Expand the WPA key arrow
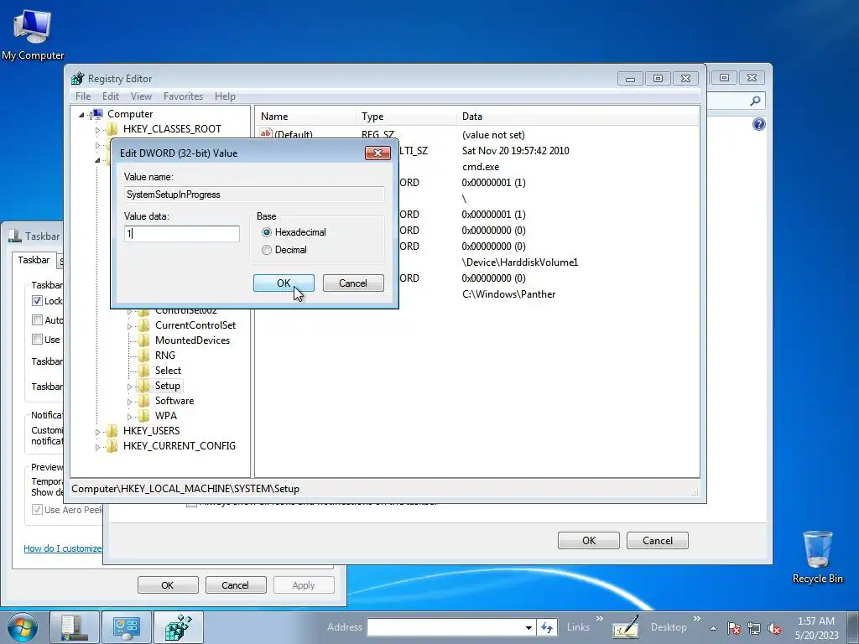 [x=129, y=417]
